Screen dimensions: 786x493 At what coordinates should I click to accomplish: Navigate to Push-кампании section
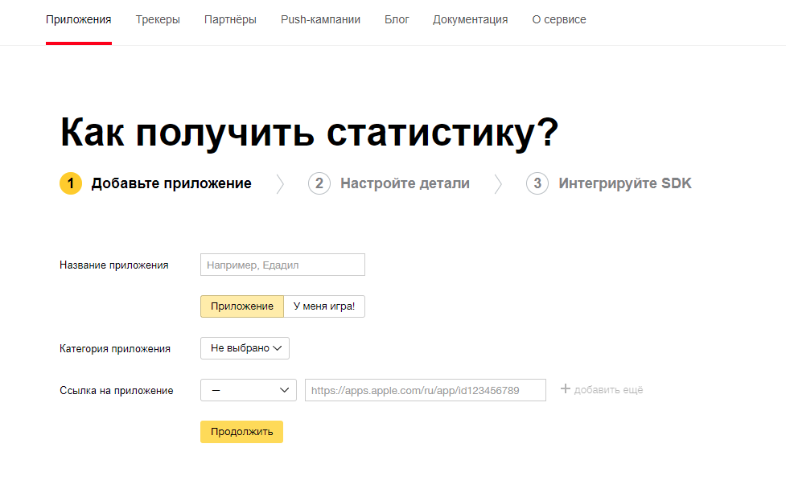point(320,19)
